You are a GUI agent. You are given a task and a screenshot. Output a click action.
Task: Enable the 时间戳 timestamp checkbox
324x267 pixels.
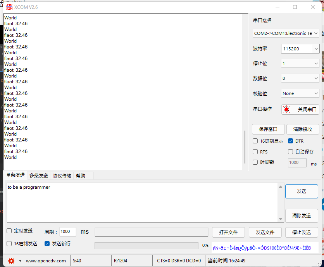255,162
